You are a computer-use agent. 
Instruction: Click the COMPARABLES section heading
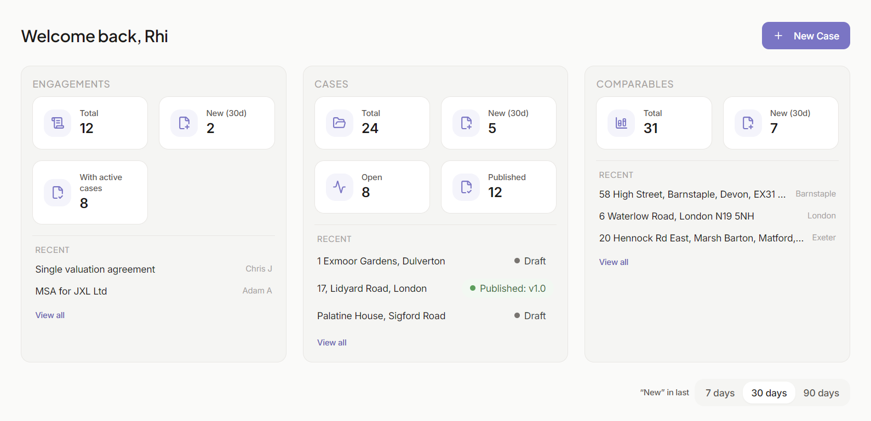[x=635, y=84]
